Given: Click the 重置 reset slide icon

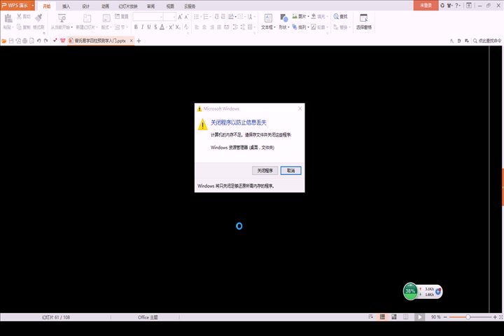Looking at the screenshot, I should [x=118, y=16].
